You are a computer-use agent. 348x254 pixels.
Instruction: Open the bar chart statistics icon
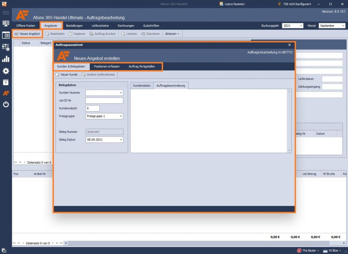coord(6,59)
